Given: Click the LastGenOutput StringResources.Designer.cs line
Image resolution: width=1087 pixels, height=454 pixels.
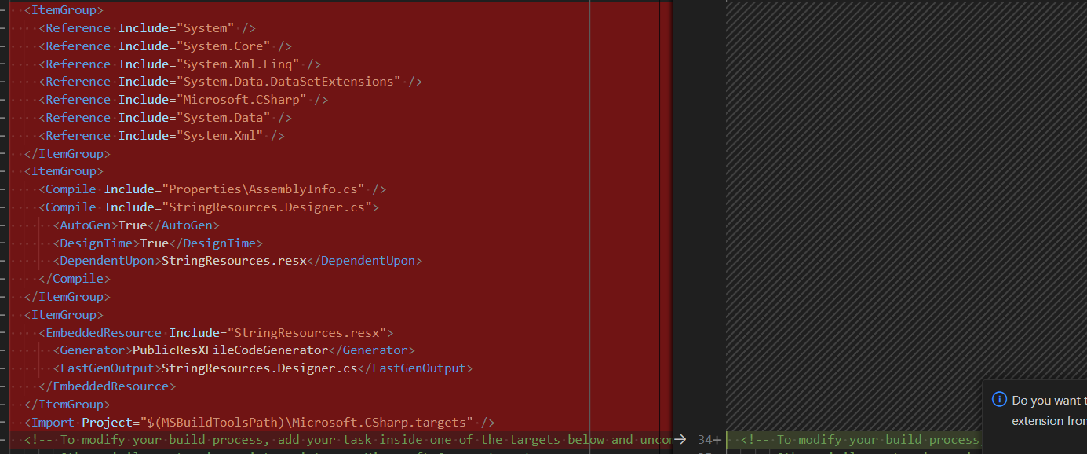Looking at the screenshot, I should 263,368.
